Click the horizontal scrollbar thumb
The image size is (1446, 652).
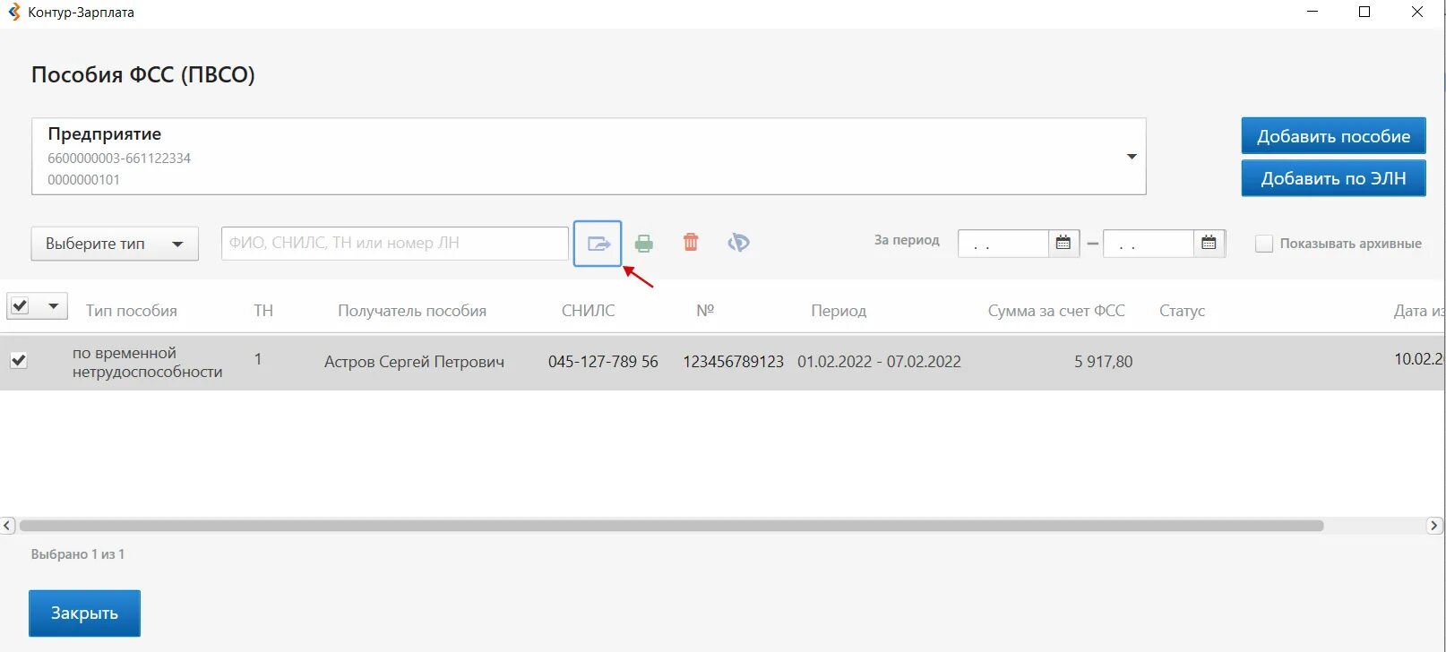pos(672,526)
